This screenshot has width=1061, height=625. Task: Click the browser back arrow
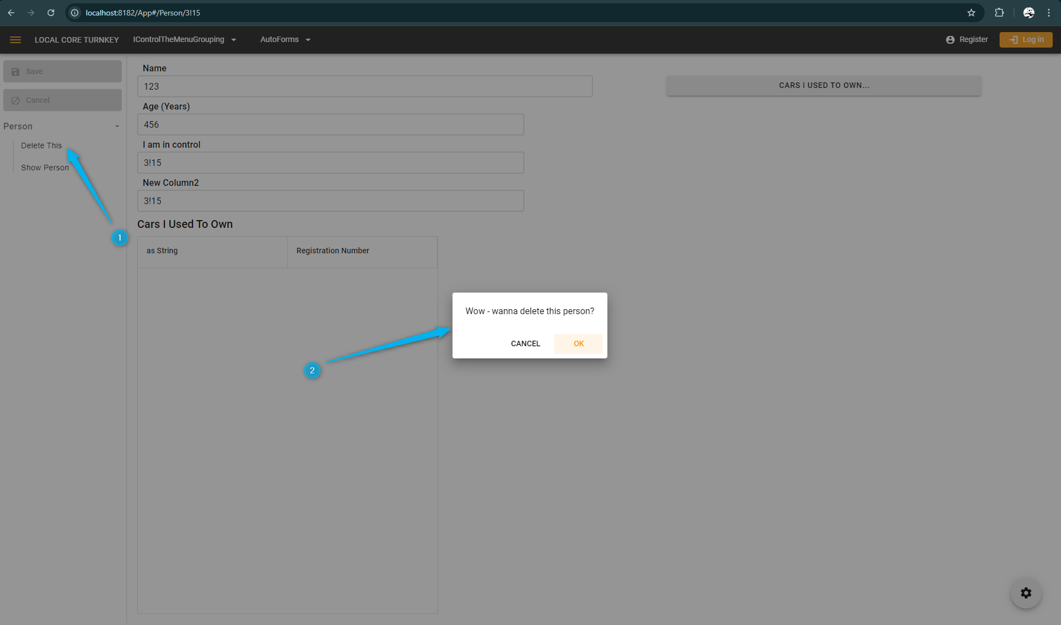(x=11, y=13)
